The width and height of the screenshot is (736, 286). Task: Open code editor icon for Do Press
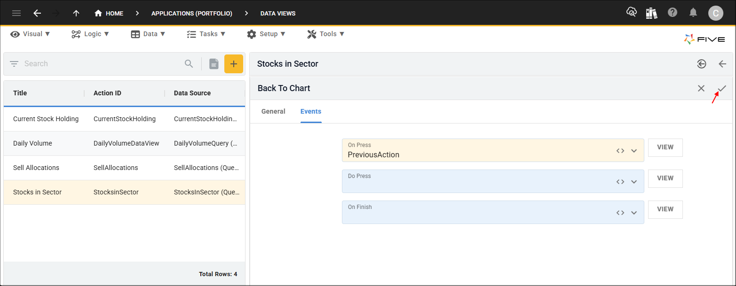click(620, 182)
